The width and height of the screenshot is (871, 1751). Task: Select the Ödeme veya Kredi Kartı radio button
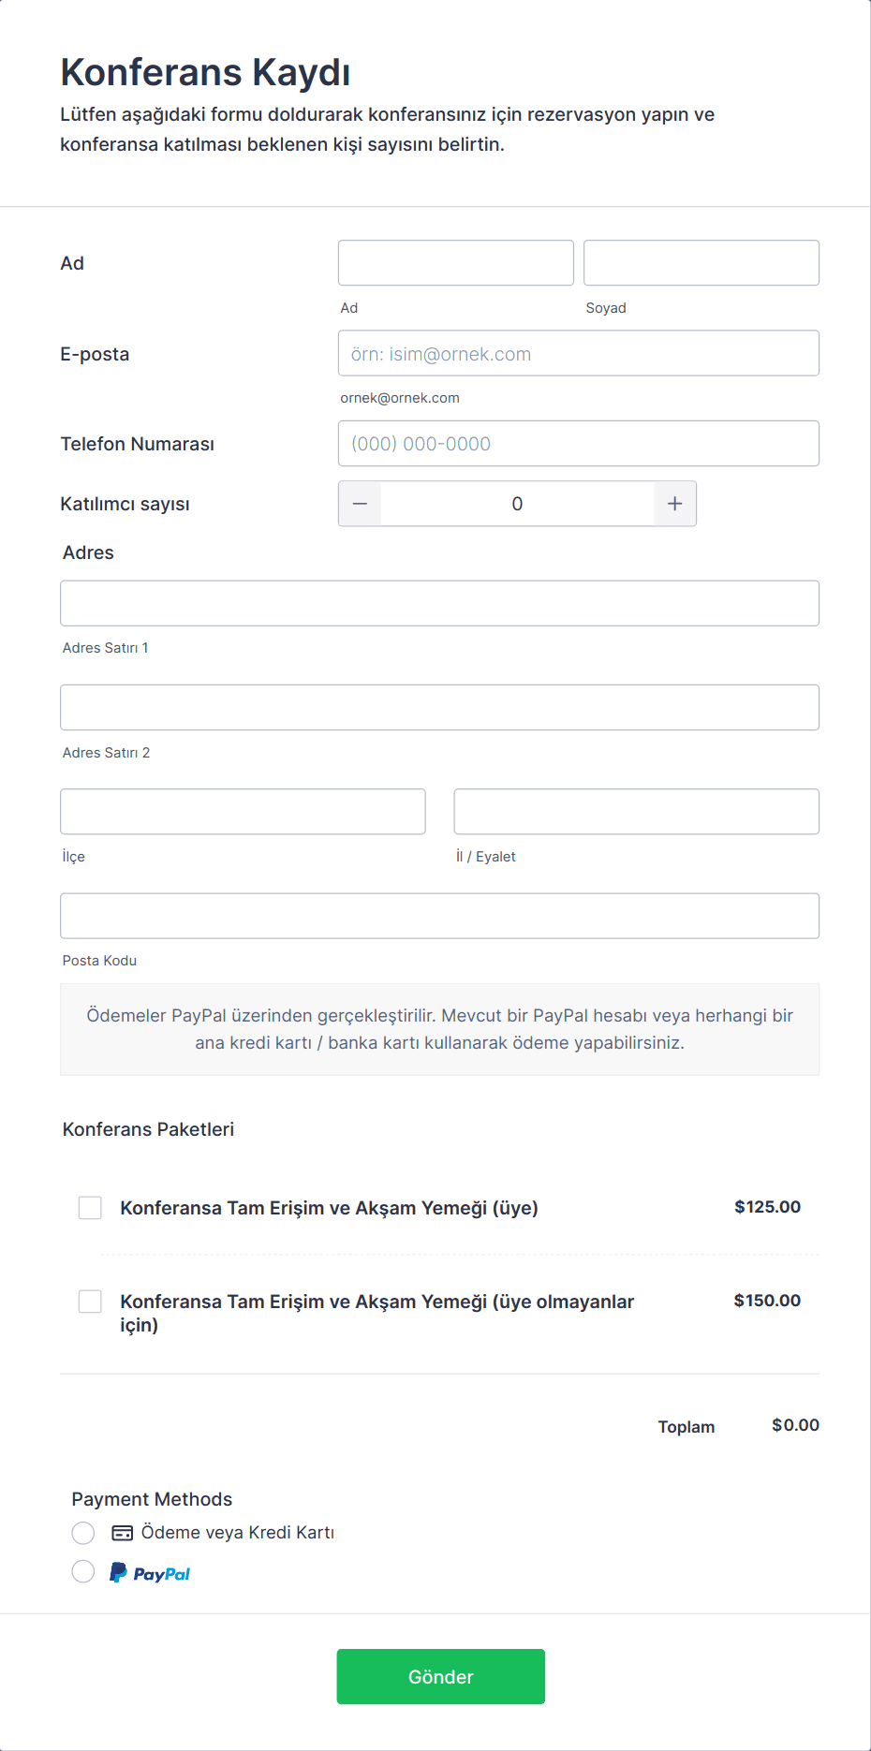(83, 1533)
